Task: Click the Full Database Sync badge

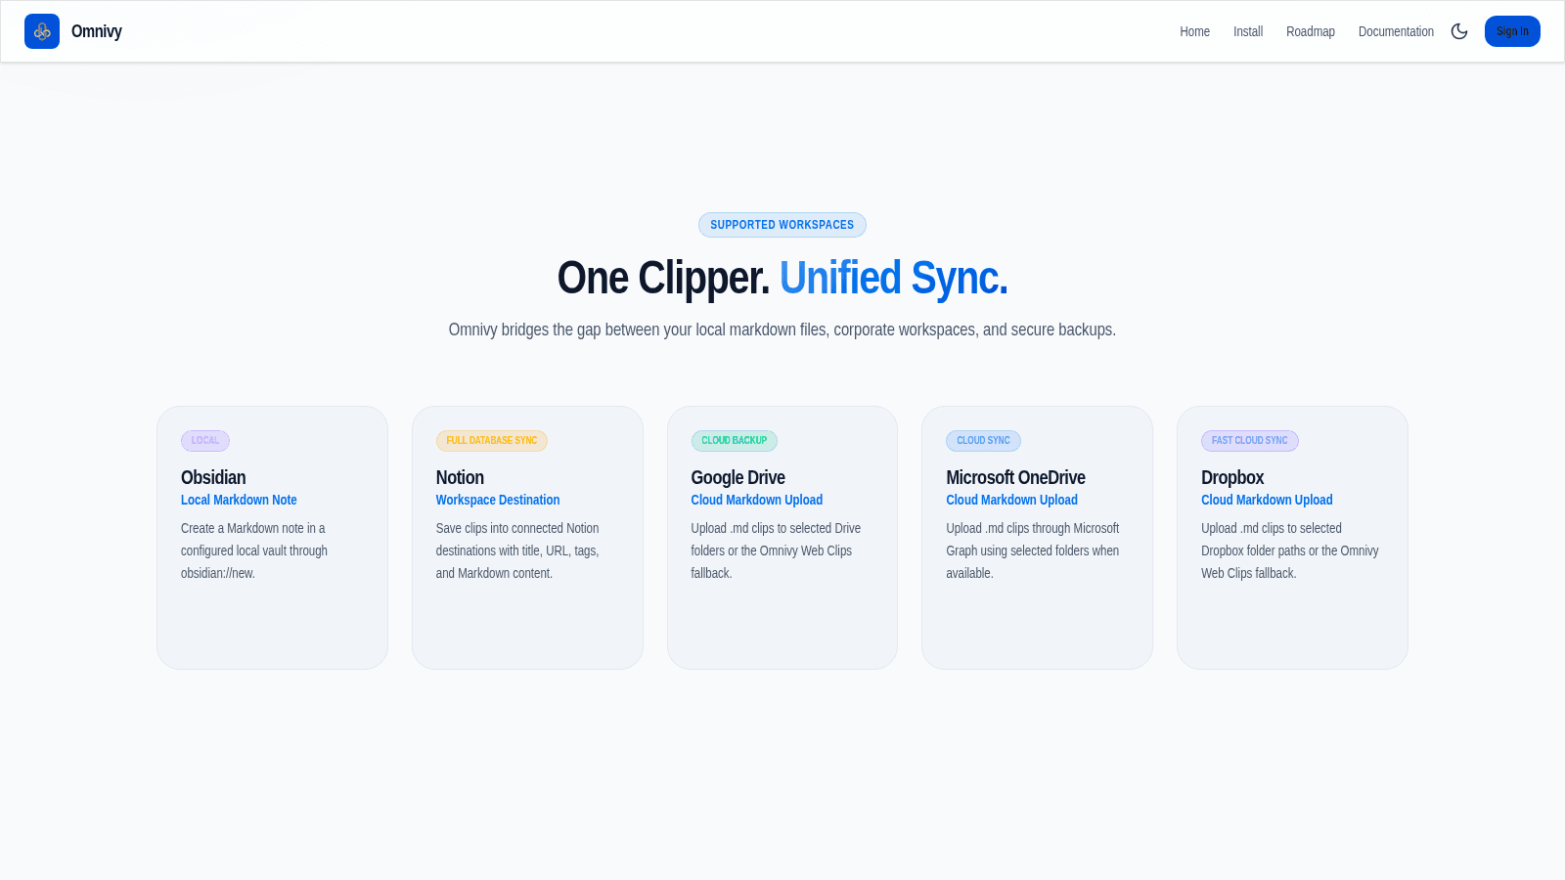Action: (x=492, y=441)
